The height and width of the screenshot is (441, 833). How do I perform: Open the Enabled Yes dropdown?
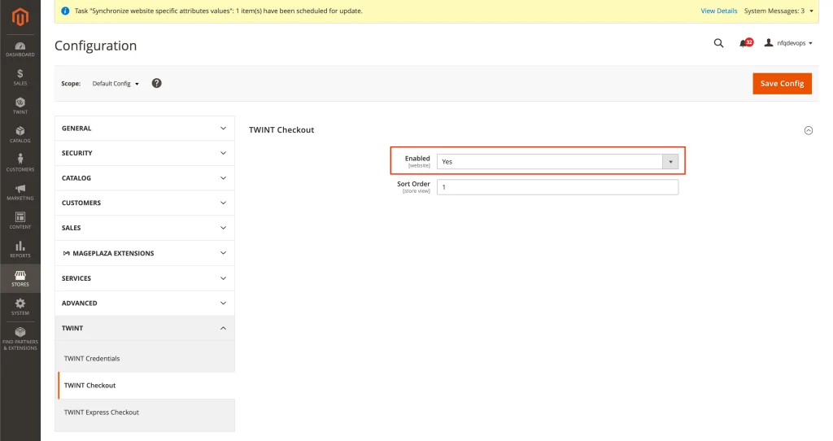(x=557, y=162)
